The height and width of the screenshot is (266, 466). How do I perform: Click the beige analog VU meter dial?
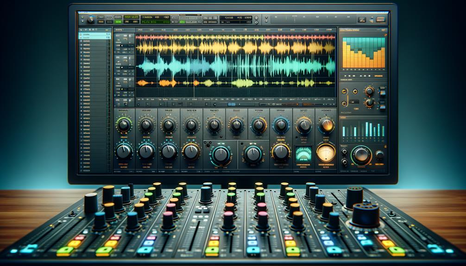point(326,152)
